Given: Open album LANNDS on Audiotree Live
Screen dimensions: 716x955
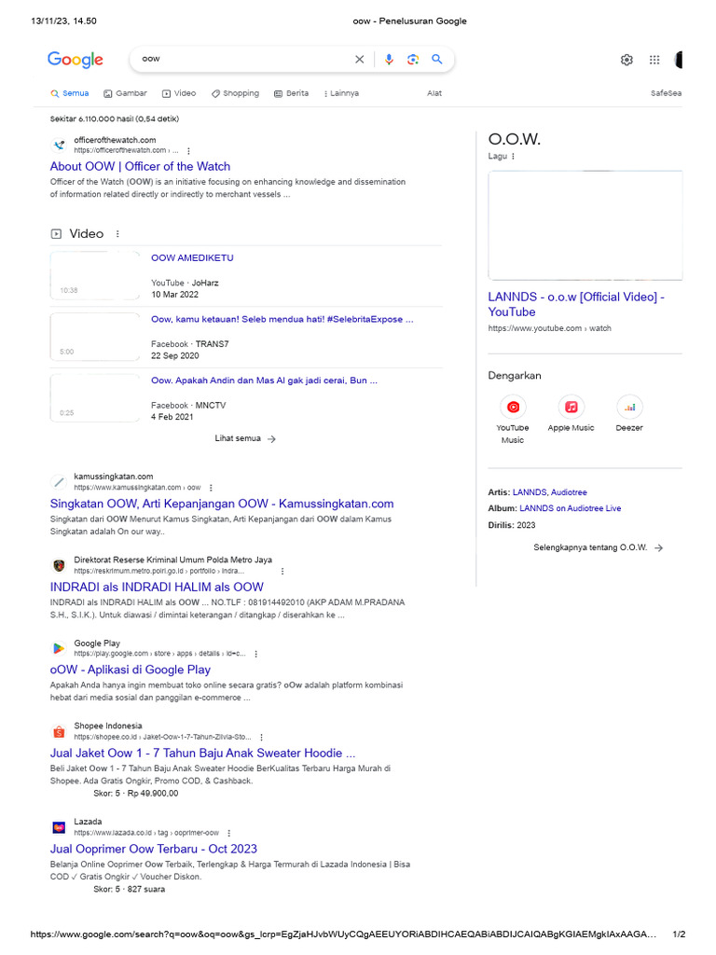Looking at the screenshot, I should pos(570,508).
